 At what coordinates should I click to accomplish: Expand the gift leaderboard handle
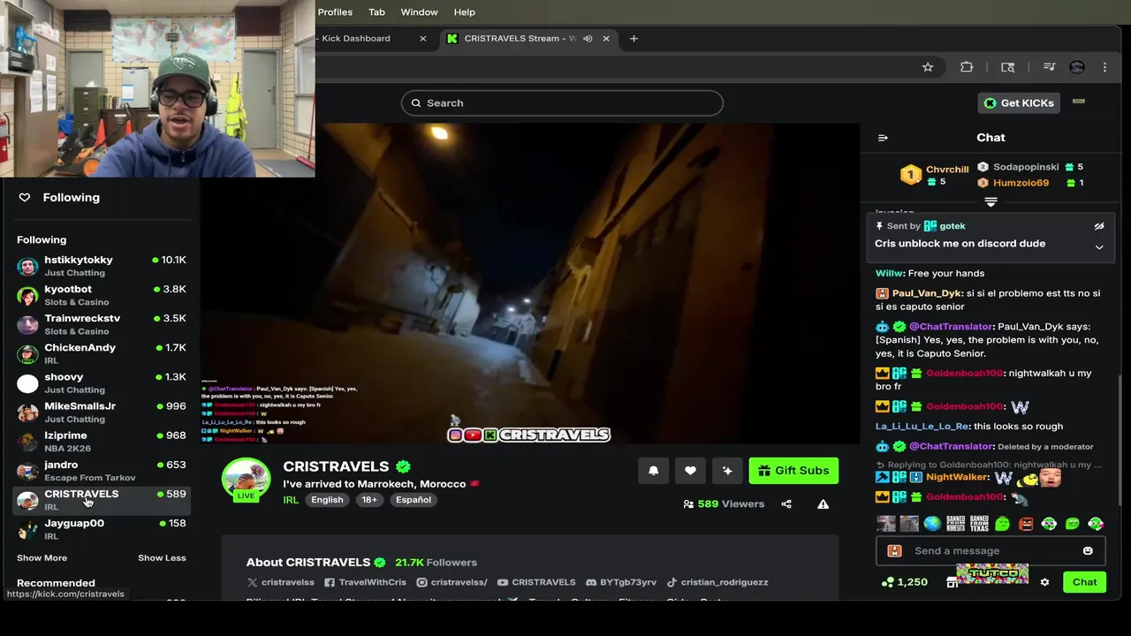[991, 202]
